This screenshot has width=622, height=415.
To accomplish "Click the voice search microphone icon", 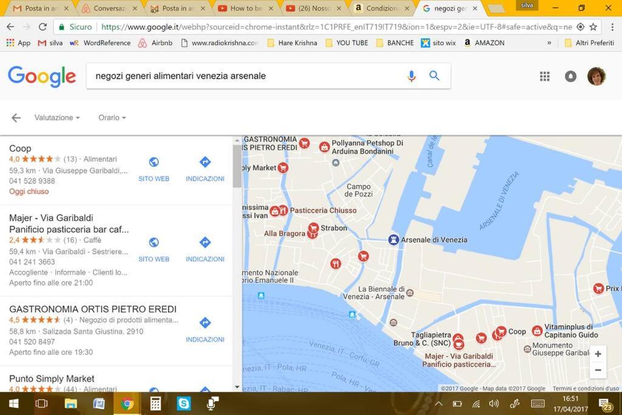I will pos(411,76).
